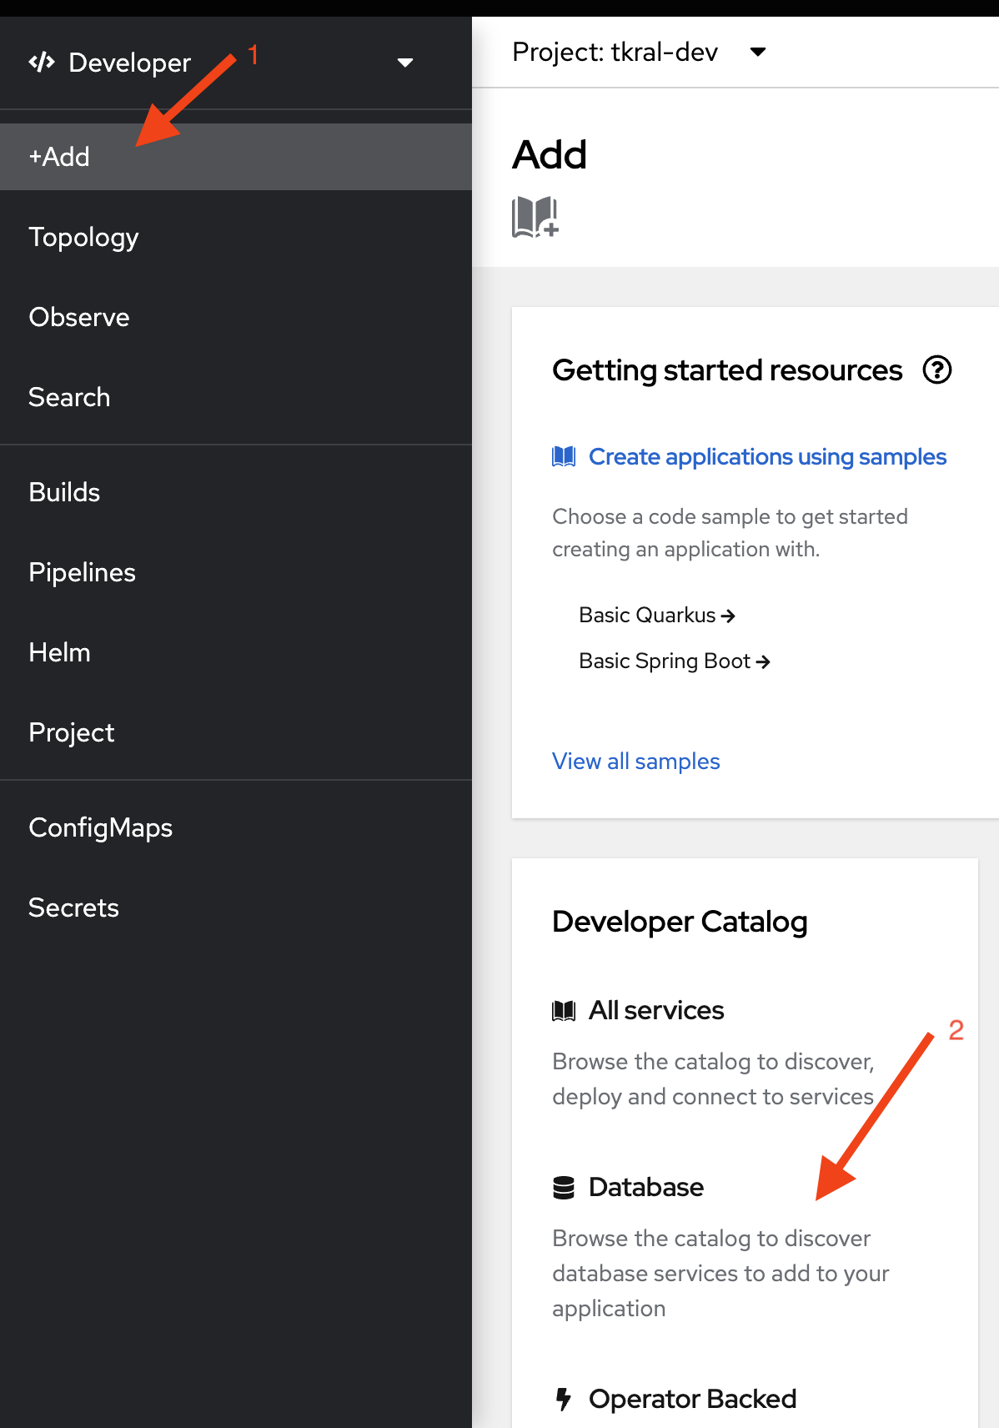The height and width of the screenshot is (1428, 999).
Task: Expand the Project tkral-dev selector
Action: [x=757, y=53]
